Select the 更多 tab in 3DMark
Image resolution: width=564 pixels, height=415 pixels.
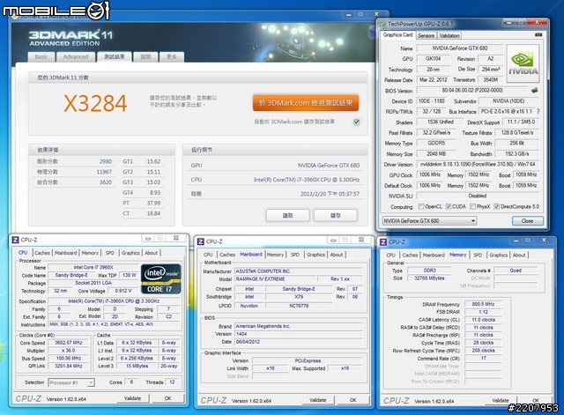pyautogui.click(x=172, y=56)
